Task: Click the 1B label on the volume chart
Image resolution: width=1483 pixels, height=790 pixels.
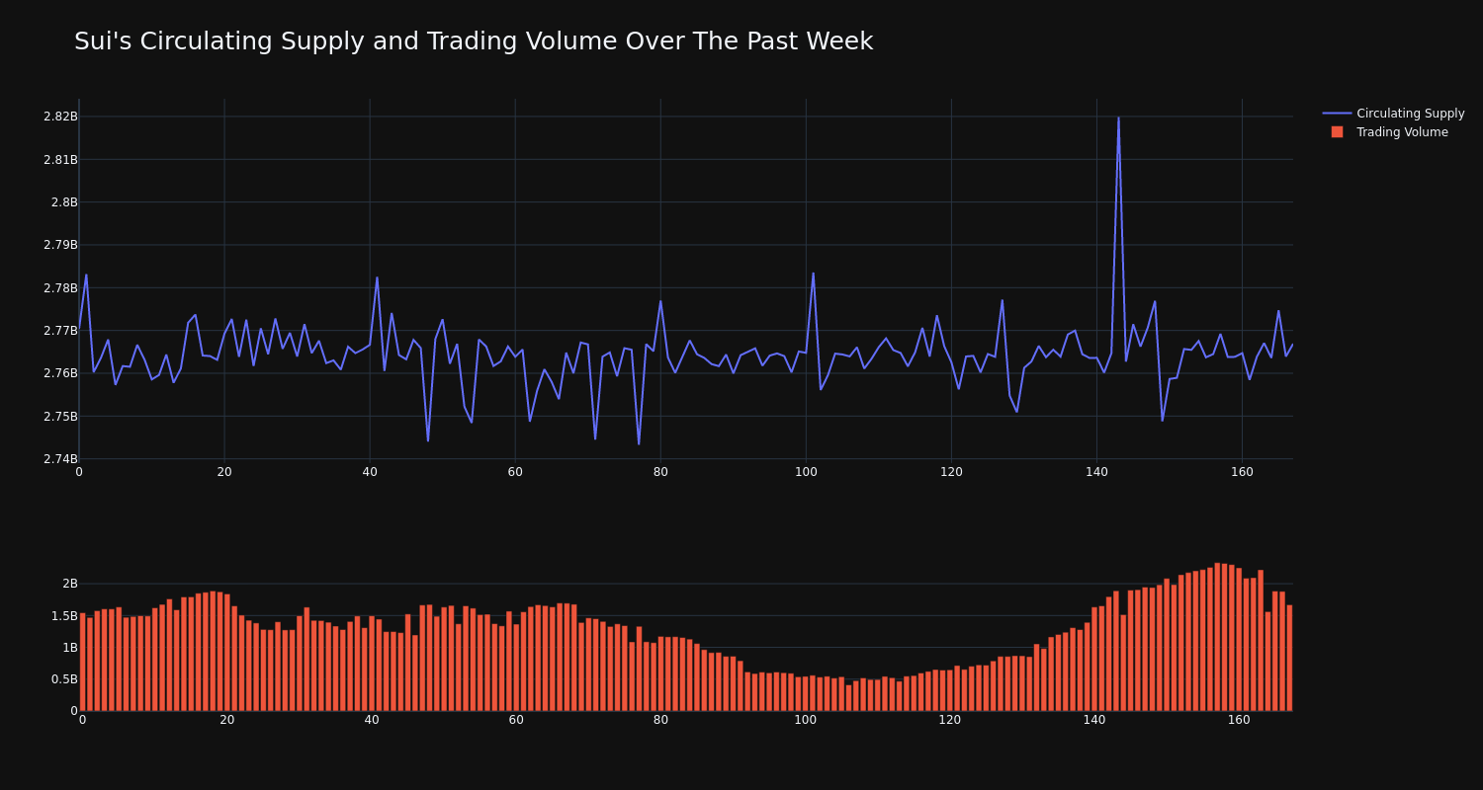Action: [x=70, y=648]
